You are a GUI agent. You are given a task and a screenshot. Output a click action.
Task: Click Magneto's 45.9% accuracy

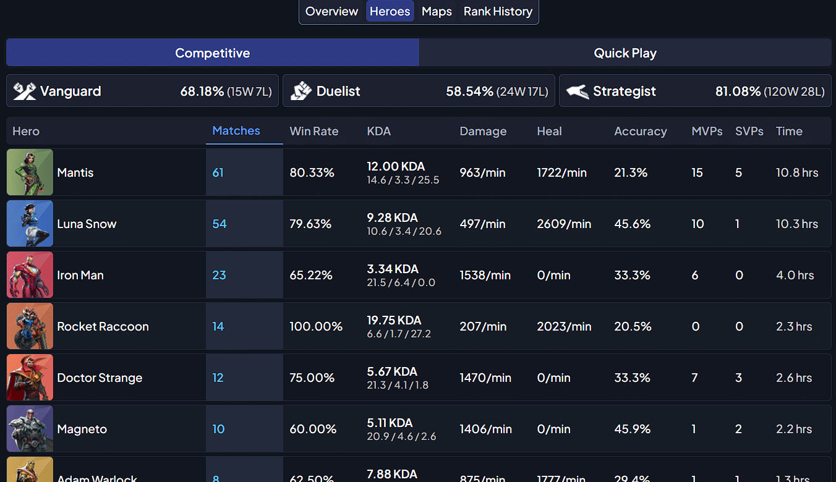(x=633, y=429)
